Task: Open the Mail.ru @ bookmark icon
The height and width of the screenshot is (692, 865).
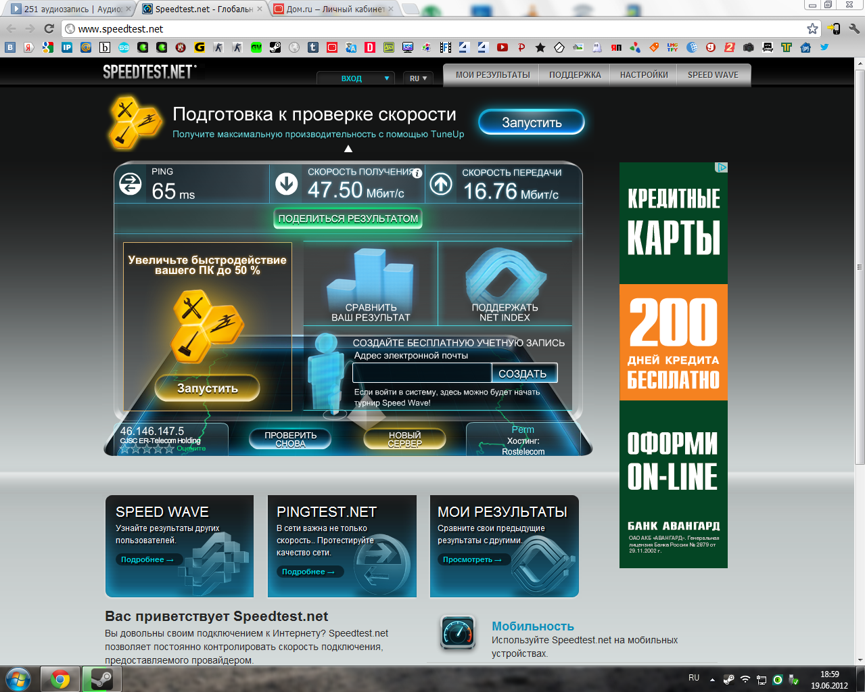Action: (86, 47)
